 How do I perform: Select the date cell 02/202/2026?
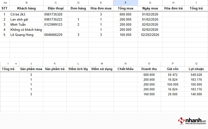pyautogui.click(x=150, y=35)
